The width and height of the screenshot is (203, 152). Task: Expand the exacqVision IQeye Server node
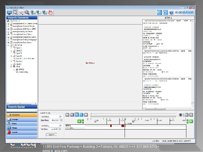(8, 32)
